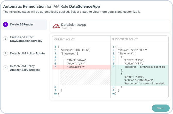Image resolution: width=173 pixels, height=114 pixels.
Task: Click the hatched empty diff area
Action: [x=85, y=77]
